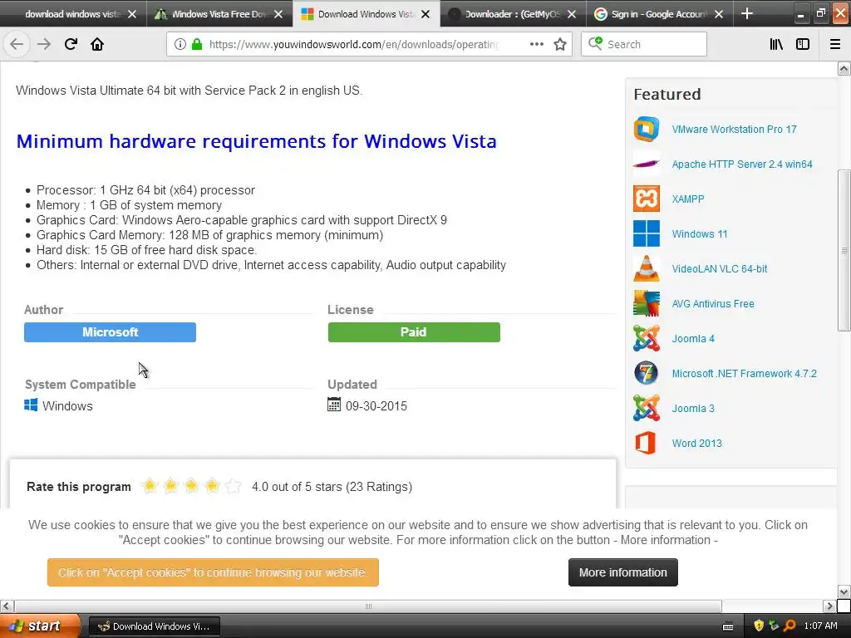Click the blue Microsoft author button

tap(111, 332)
